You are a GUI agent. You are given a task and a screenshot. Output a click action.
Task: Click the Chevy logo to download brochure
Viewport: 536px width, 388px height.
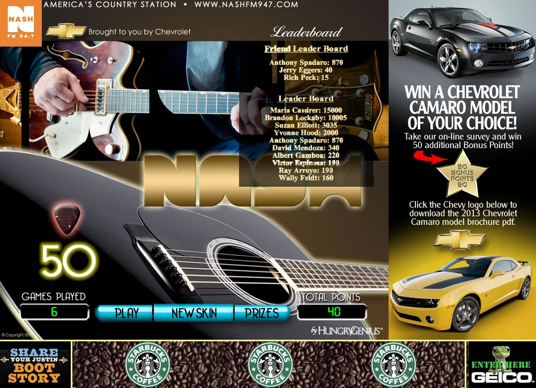(460, 239)
